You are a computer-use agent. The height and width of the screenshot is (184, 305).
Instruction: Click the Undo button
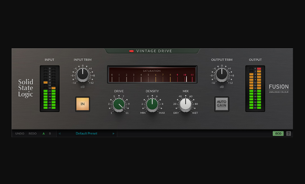click(x=20, y=133)
